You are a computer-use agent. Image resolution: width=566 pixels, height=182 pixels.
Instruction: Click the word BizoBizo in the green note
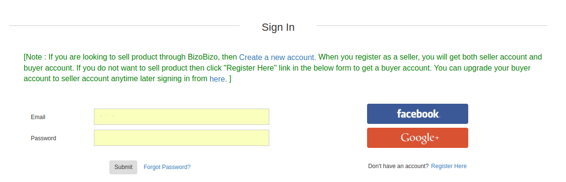click(203, 57)
